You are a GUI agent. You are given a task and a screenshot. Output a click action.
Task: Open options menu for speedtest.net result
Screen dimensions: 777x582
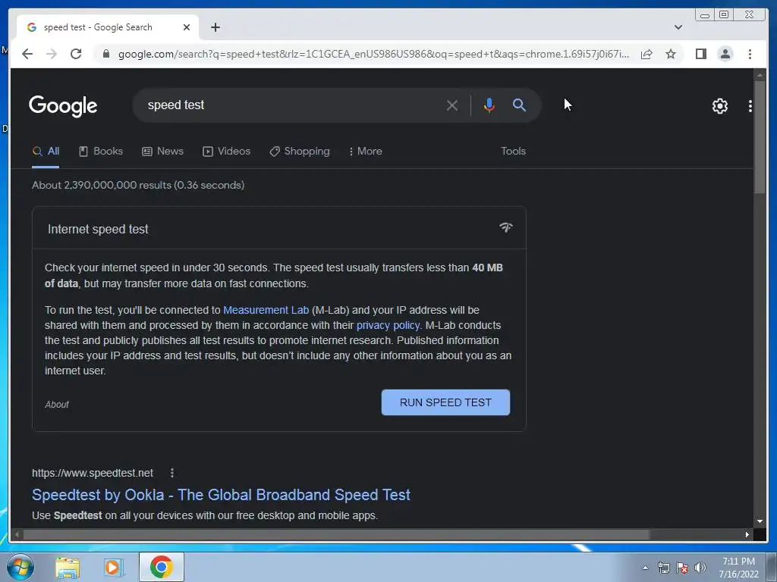pos(172,473)
